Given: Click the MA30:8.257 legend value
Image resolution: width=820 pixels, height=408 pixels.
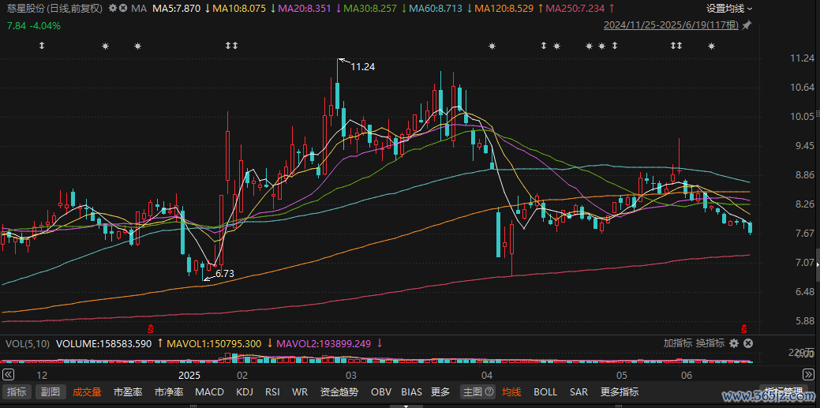Looking at the screenshot, I should (370, 9).
